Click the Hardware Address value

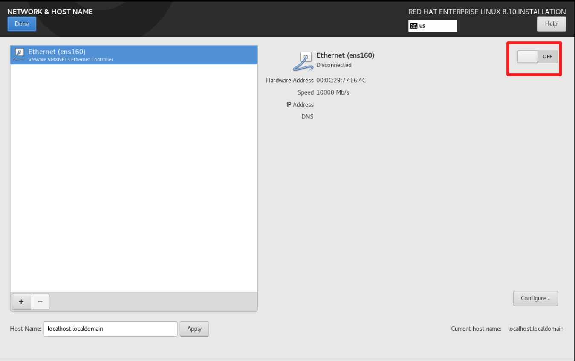click(x=341, y=80)
